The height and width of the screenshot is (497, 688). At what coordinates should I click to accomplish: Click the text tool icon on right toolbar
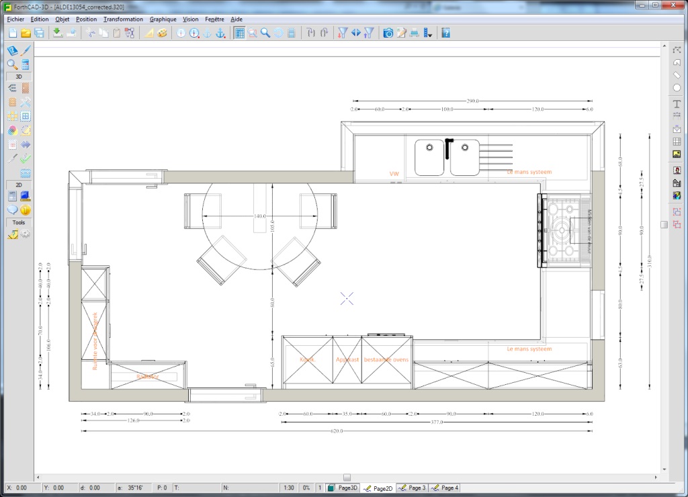677,103
